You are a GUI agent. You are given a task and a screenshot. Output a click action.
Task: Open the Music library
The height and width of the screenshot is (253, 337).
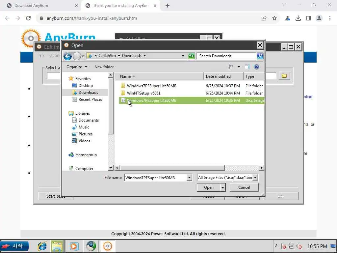tap(84, 127)
